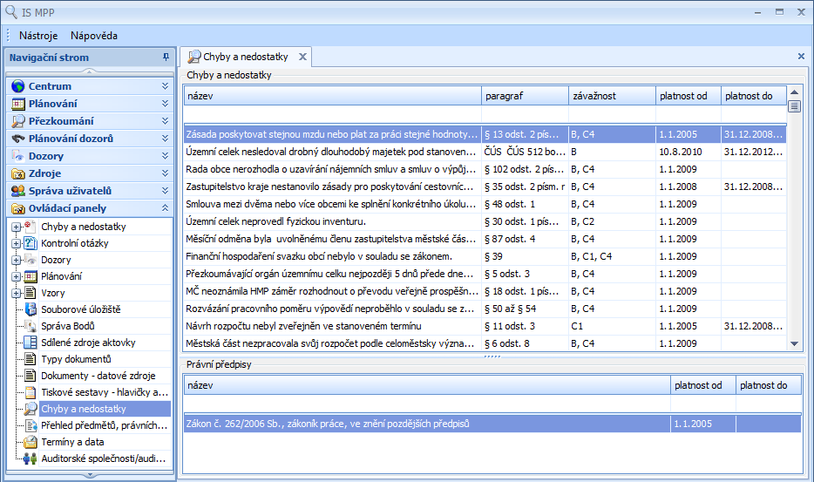
Task: Click the paragraf filter field
Action: 525,114
